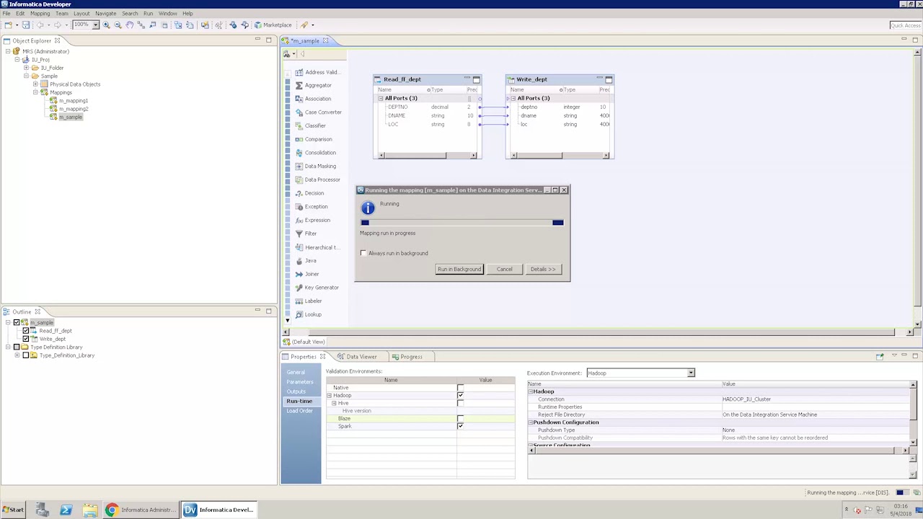Select the Address Validator palette icon
This screenshot has height=519, width=923.
pos(299,72)
